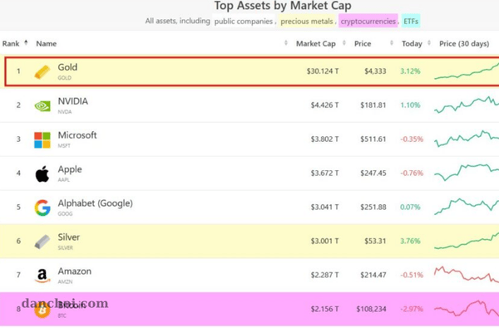Image resolution: width=499 pixels, height=332 pixels.
Task: Sort by the Price column header
Action: pos(363,43)
